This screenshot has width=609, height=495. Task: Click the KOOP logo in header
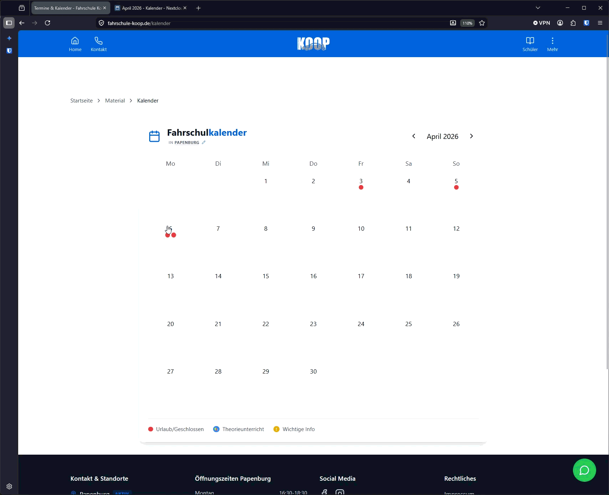(x=313, y=44)
